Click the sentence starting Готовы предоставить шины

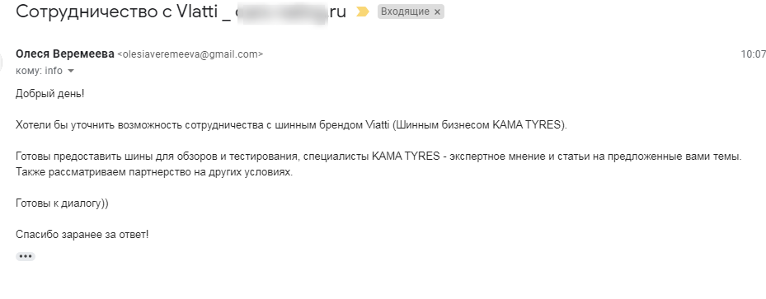pos(378,157)
